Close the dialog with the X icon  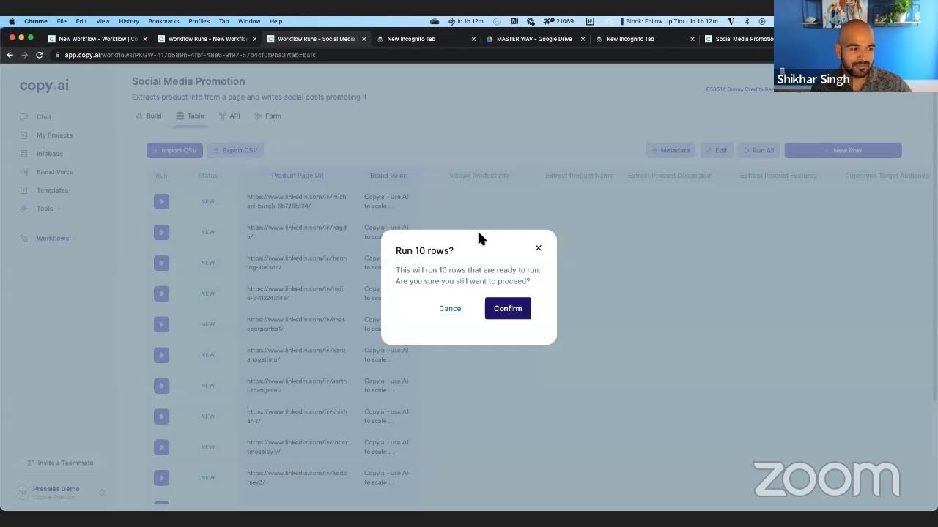click(539, 248)
